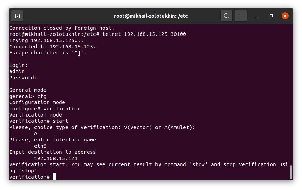Click the 'Password:' prompt line
The width and height of the screenshot is (302, 190).
click(x=23, y=78)
